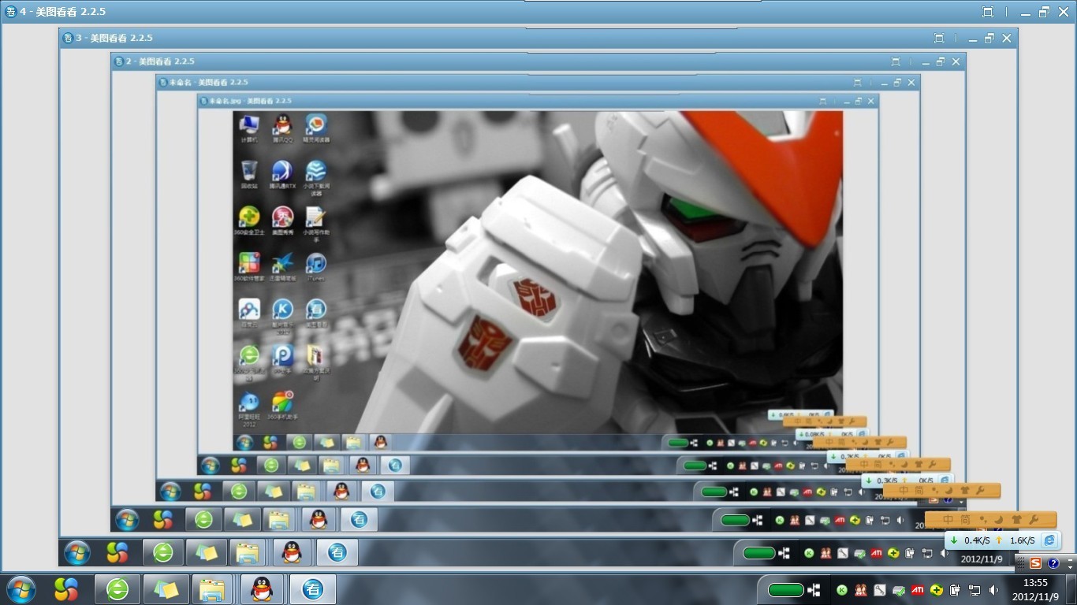Click the fullscreen icon in the '2 - 美图看看' title bar
The width and height of the screenshot is (1077, 605).
[x=896, y=61]
